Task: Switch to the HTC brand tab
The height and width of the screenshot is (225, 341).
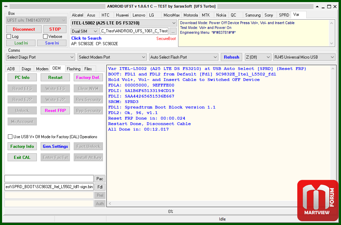Action: pos(105,15)
